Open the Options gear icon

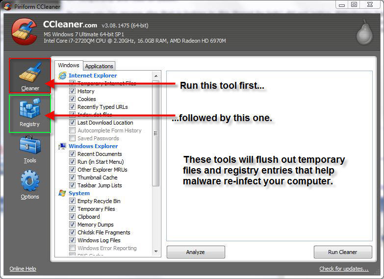point(30,180)
